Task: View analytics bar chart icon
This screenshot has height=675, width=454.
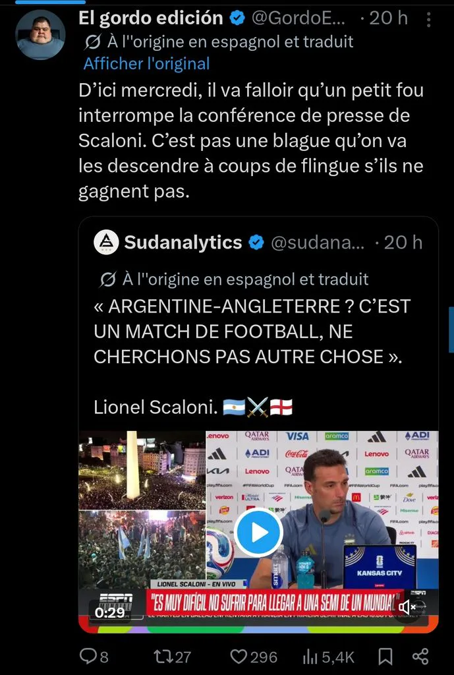Action: (x=310, y=657)
